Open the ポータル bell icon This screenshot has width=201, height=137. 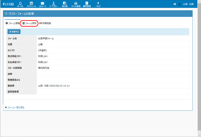20,4
